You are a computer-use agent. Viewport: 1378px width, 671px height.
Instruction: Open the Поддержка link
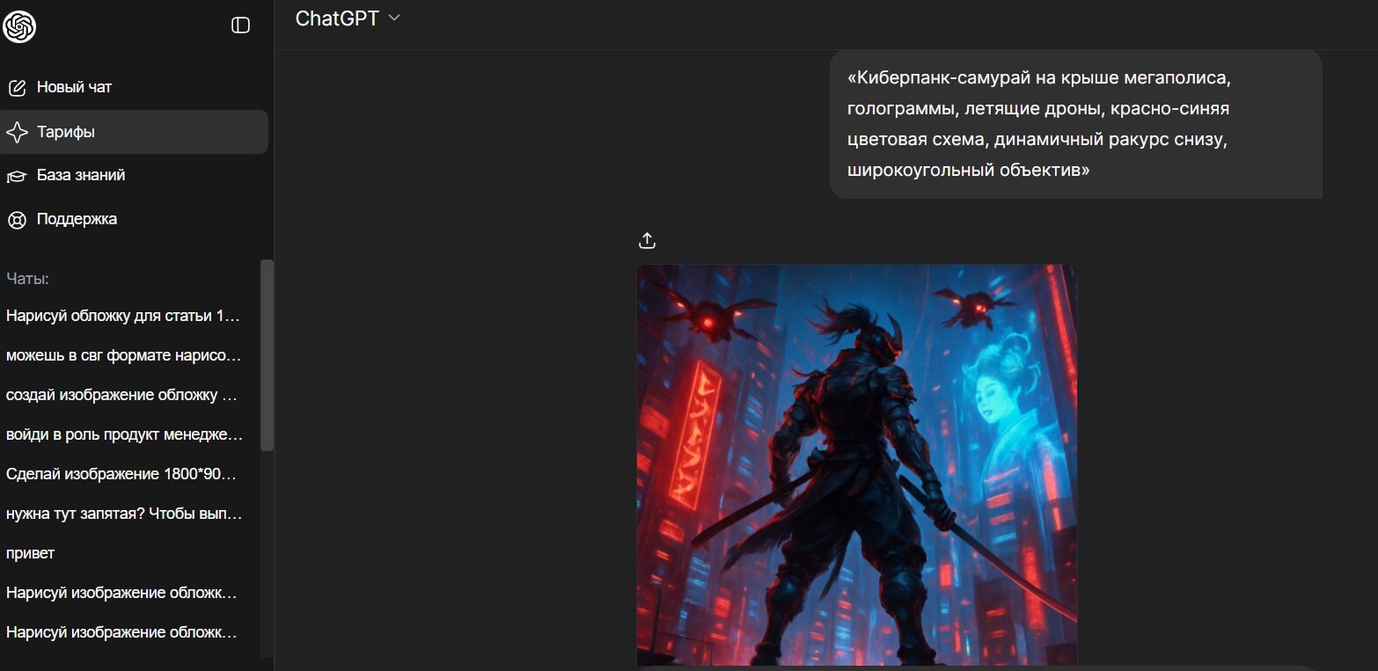[77, 219]
